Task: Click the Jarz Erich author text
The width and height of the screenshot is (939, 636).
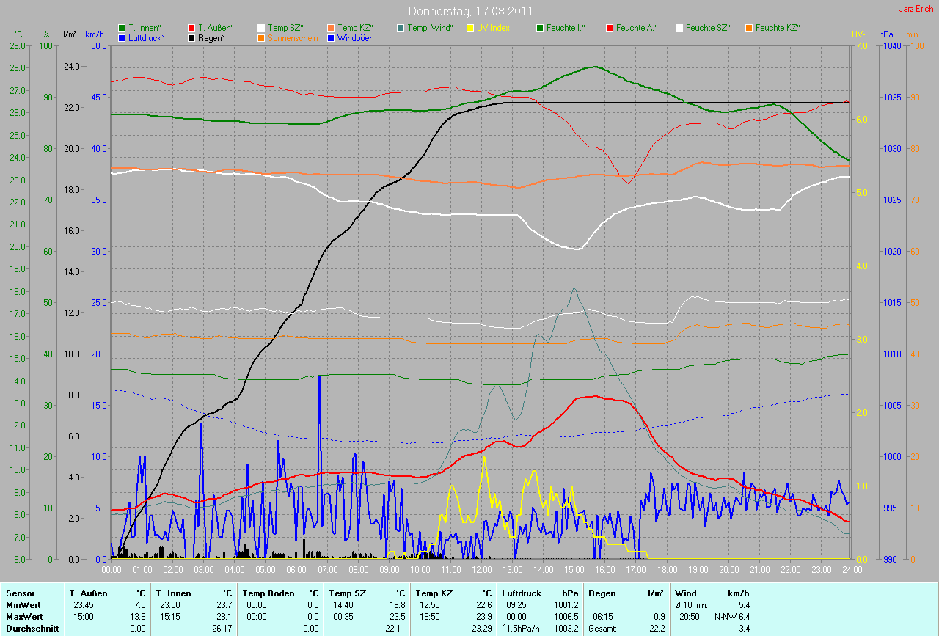Action: (x=916, y=9)
